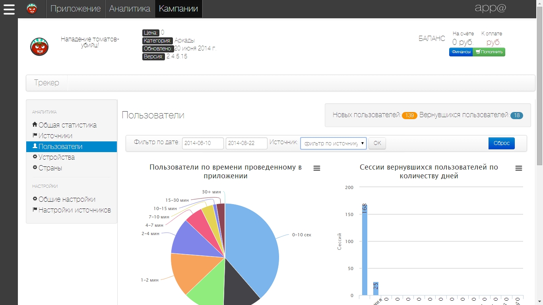The width and height of the screenshot is (543, 305).
Task: Click the small tomato logo in navbar
Action: click(32, 9)
